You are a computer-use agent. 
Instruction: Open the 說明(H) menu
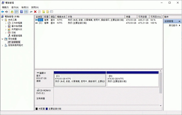click(35, 7)
